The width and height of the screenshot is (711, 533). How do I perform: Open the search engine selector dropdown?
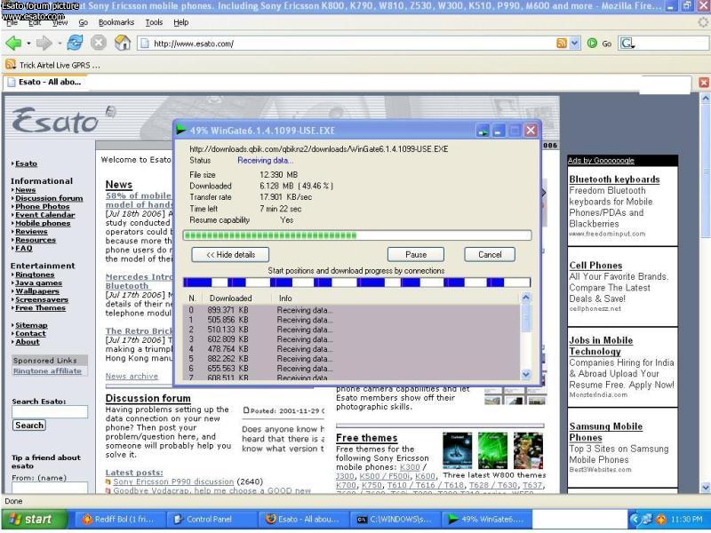[627, 44]
